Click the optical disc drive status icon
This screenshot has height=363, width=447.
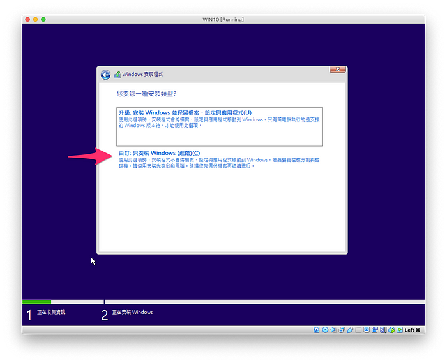click(x=325, y=330)
